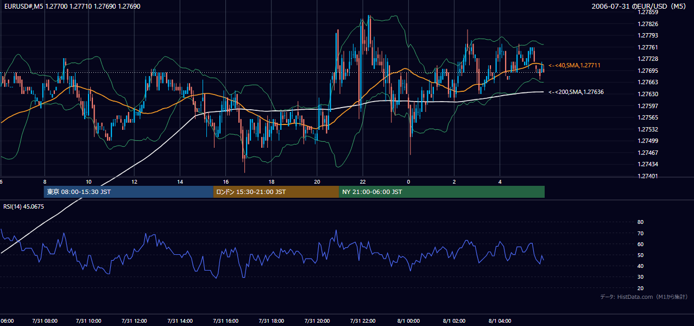Click price axis value 1.27859
694x326 pixels.
click(x=648, y=12)
